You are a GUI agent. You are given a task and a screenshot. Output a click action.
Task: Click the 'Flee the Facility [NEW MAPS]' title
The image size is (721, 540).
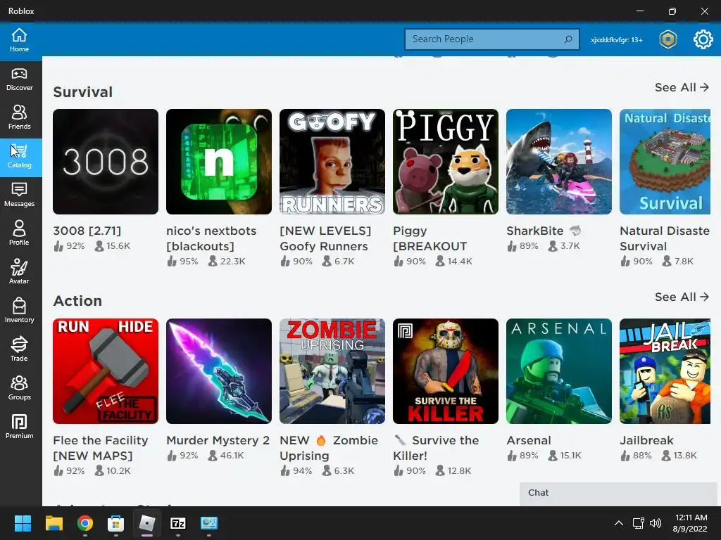[x=100, y=448]
